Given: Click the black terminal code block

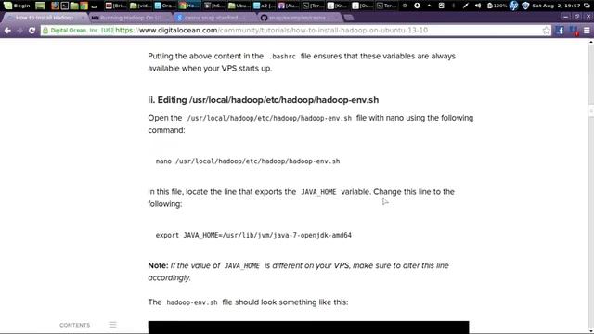Looking at the screenshot, I should tap(308, 328).
